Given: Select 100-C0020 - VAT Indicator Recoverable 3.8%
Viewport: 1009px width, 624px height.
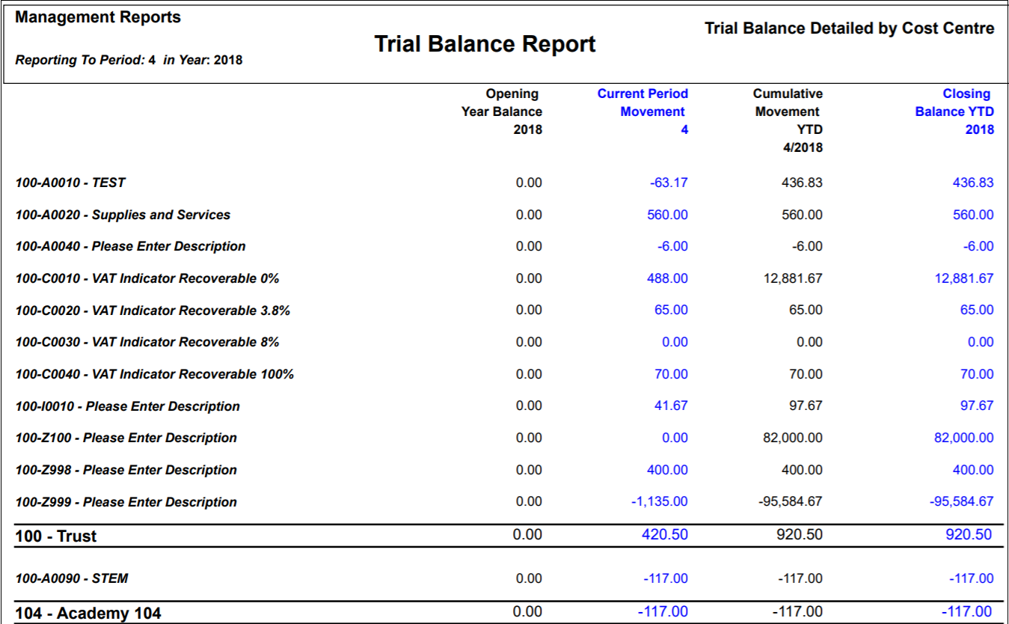Looking at the screenshot, I should click(x=153, y=311).
